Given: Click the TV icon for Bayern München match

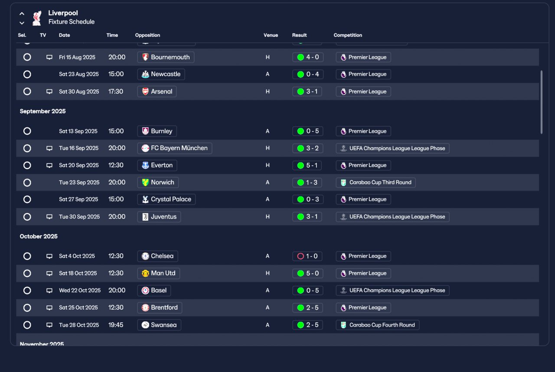Looking at the screenshot, I should [49, 148].
